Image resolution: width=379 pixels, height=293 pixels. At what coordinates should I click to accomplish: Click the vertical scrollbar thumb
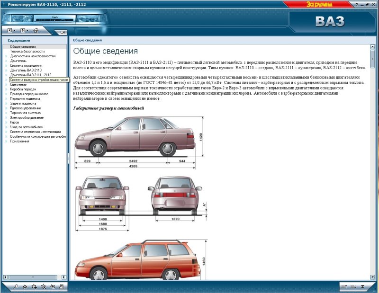click(x=372, y=59)
